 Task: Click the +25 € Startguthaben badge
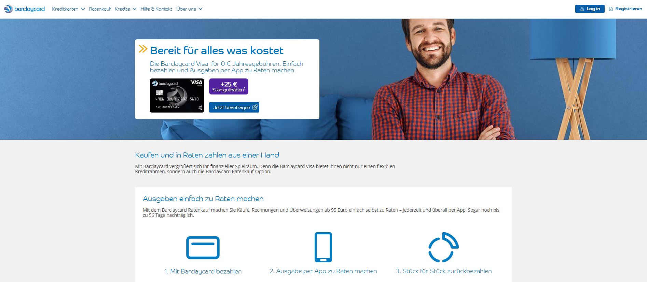pos(229,87)
